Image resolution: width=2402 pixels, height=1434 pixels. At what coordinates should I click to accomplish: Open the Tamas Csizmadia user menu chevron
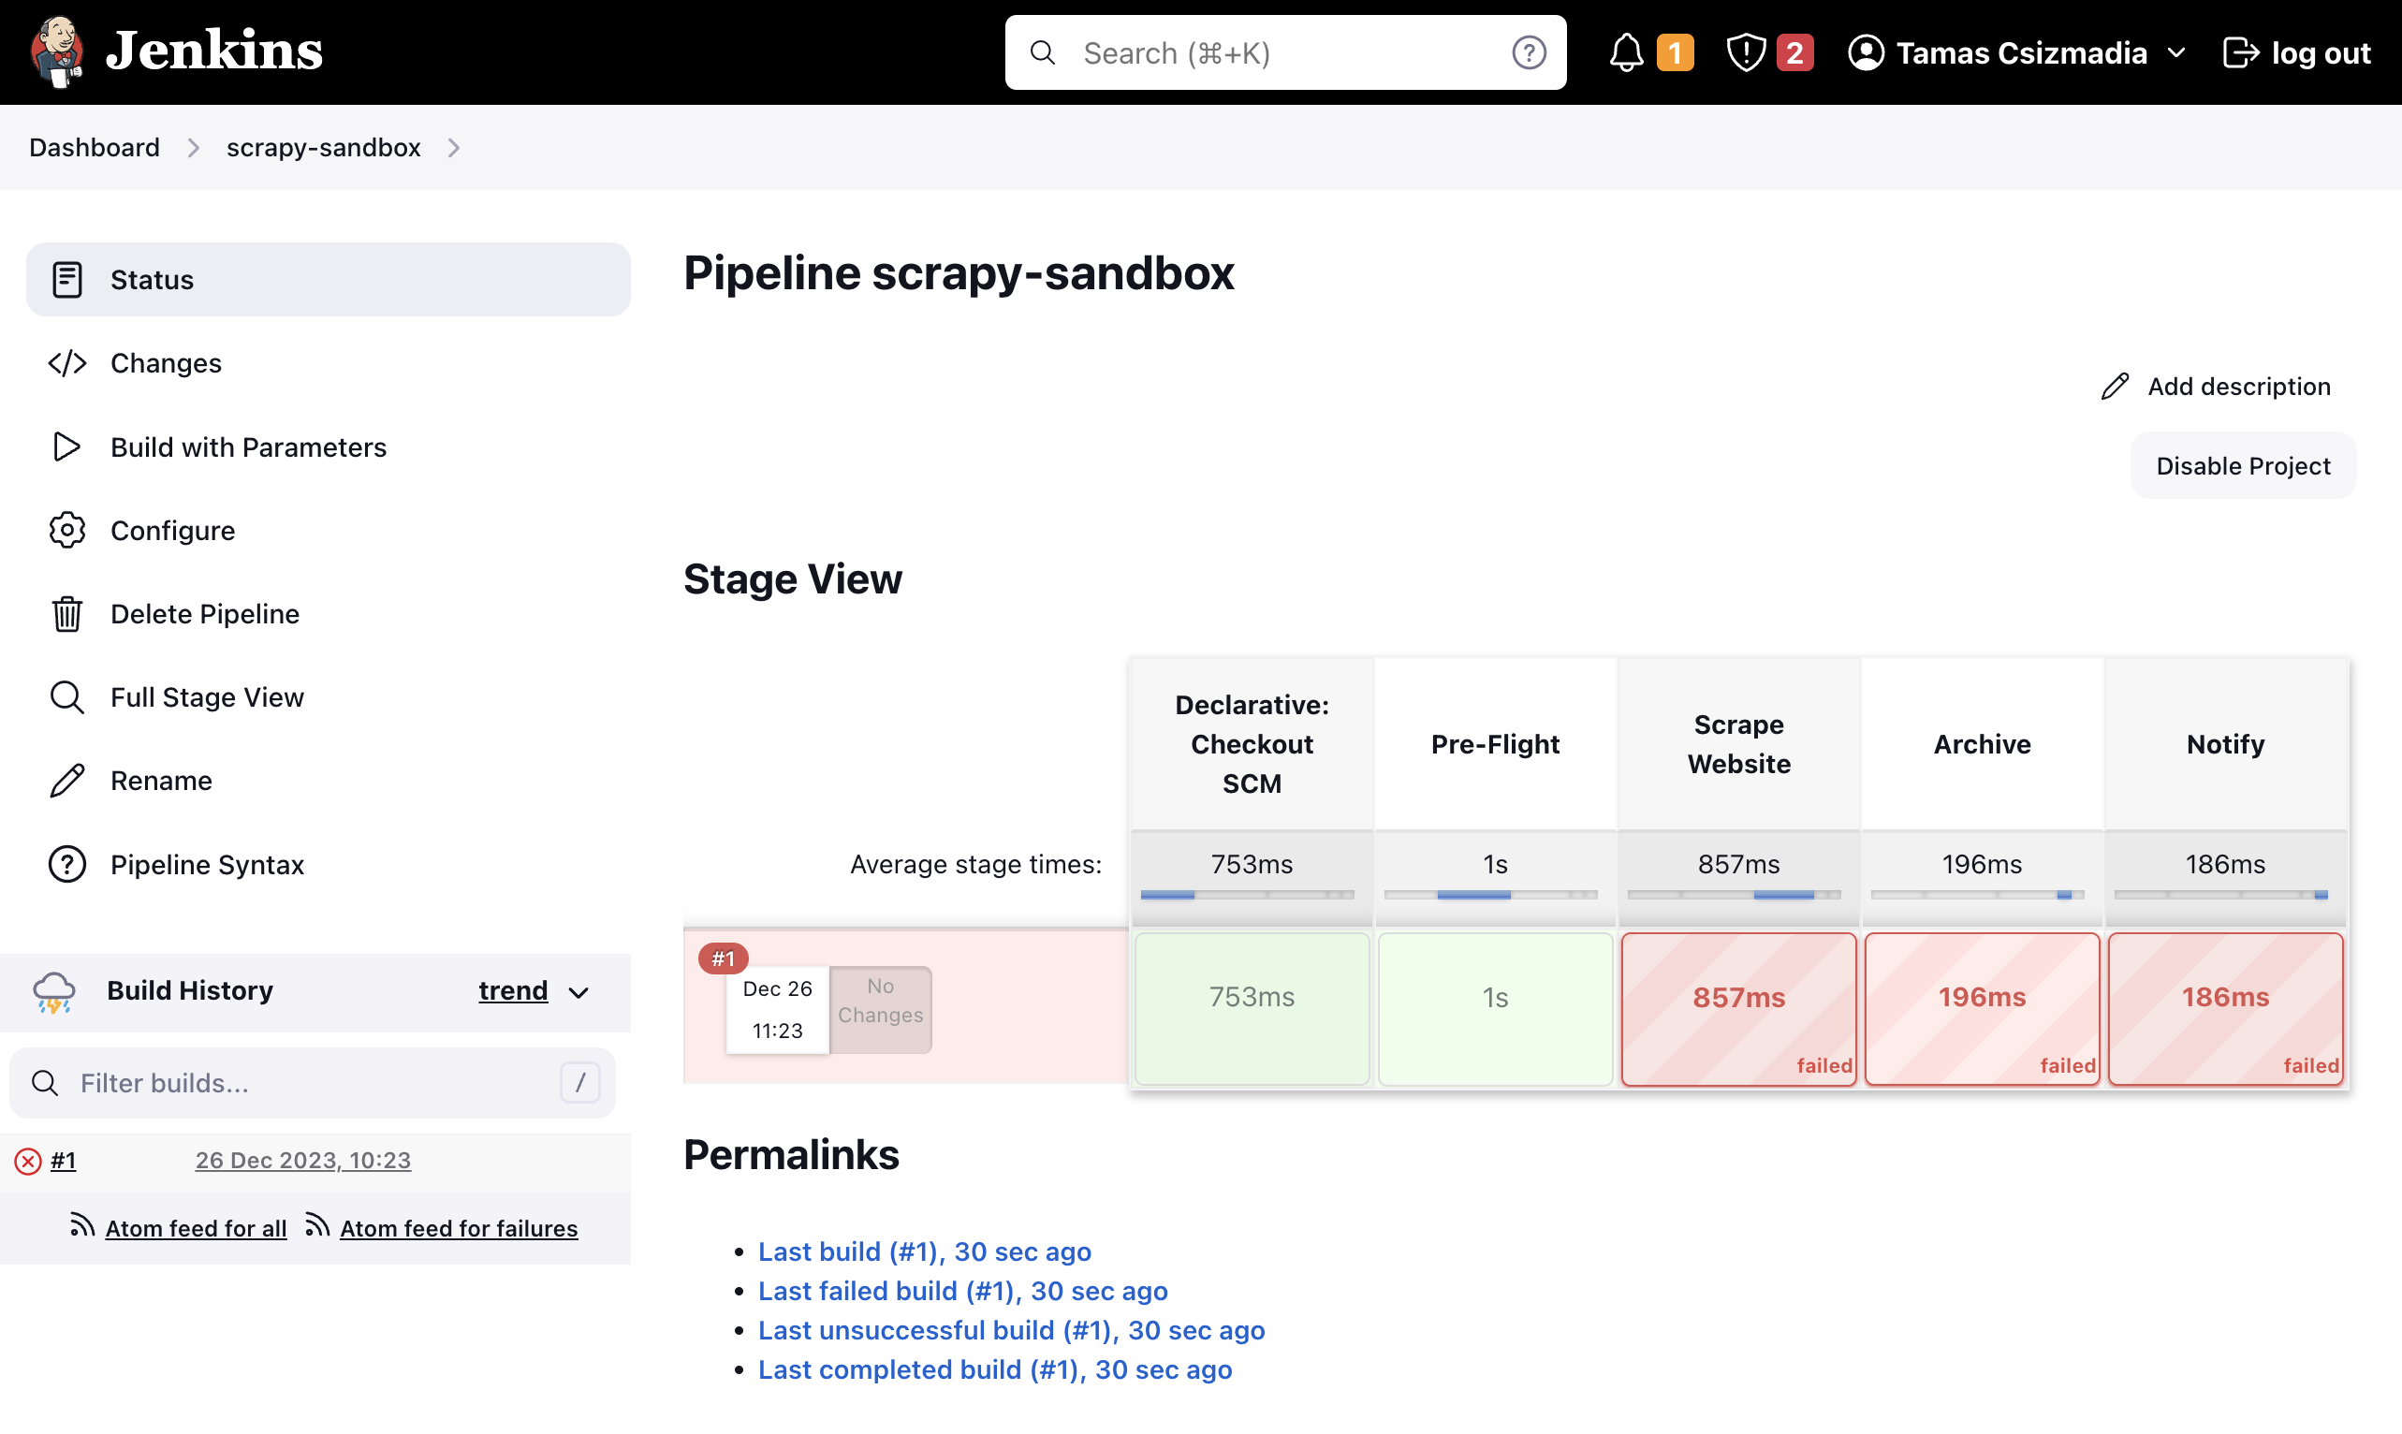[2175, 53]
